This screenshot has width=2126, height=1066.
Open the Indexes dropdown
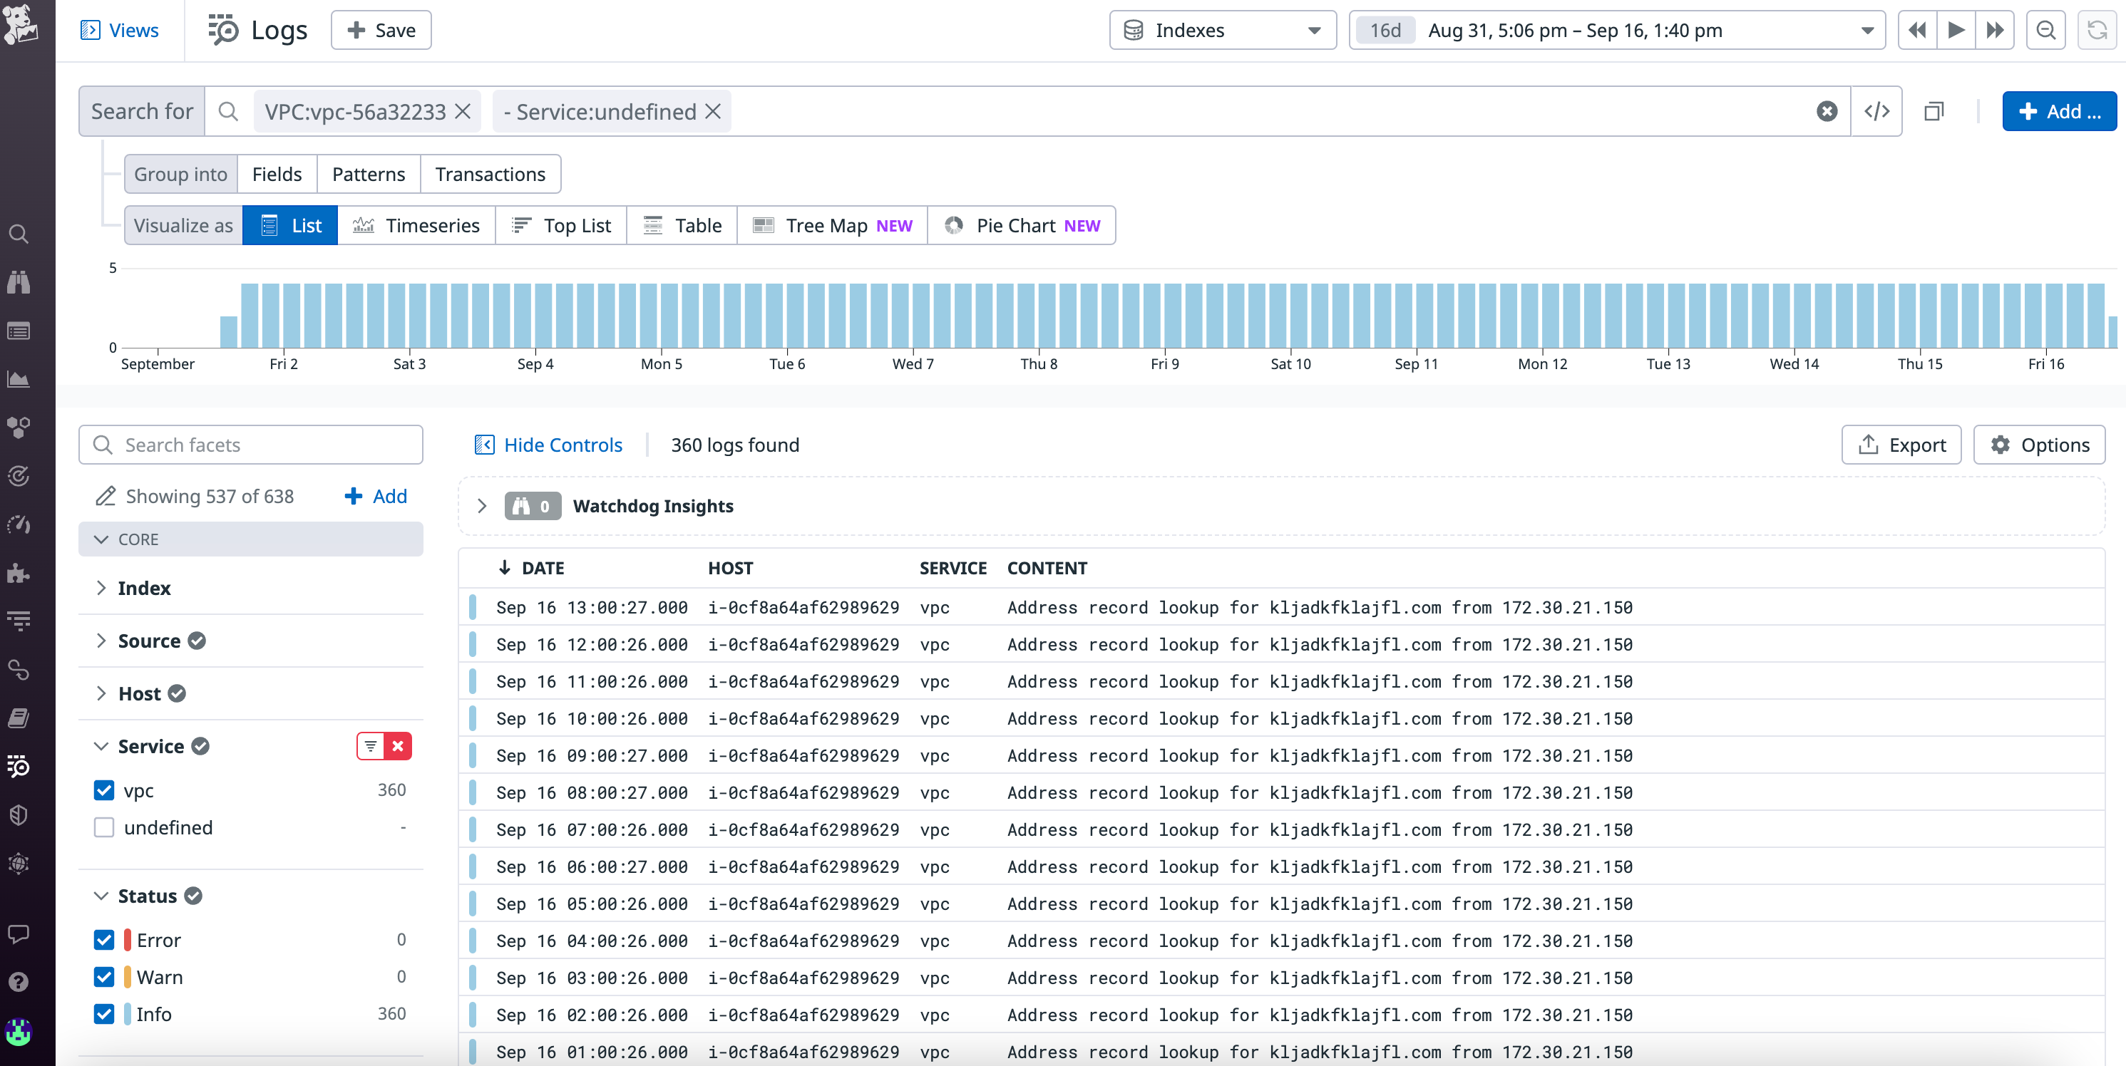pos(1221,30)
